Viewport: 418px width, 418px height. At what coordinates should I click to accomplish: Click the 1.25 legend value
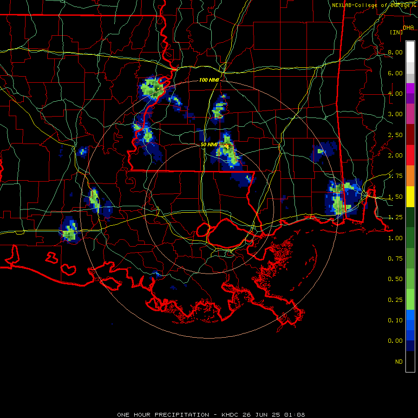point(395,217)
